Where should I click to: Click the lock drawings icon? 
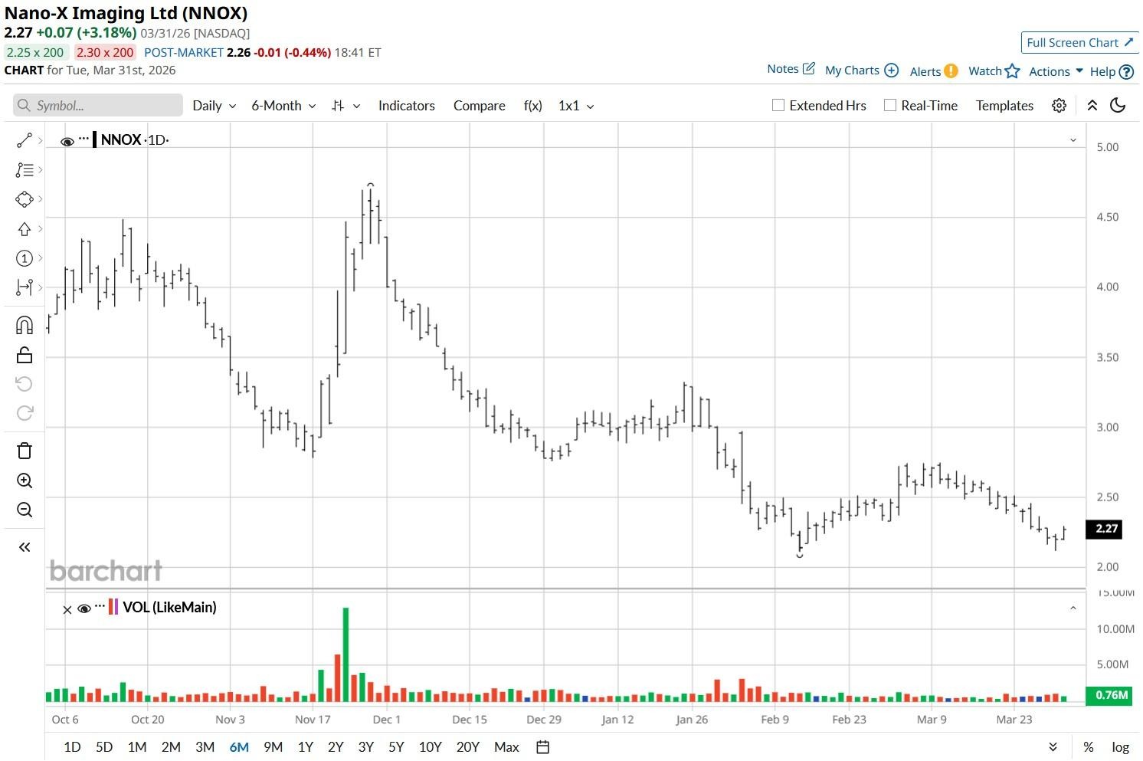[x=25, y=355]
